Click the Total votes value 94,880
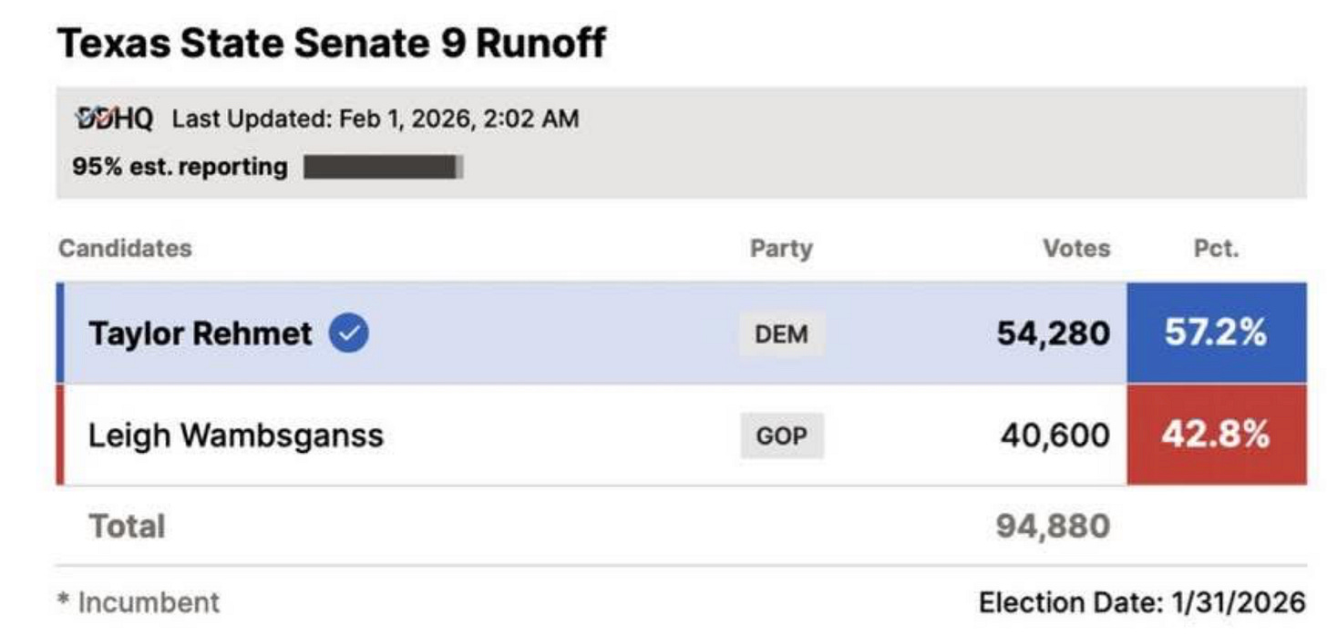1327x636 pixels. [x=1054, y=526]
